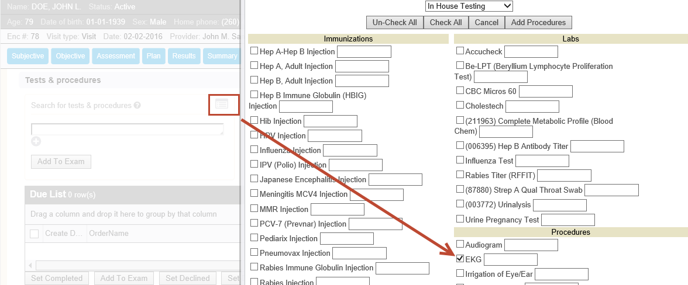Image resolution: width=688 pixels, height=285 pixels.
Task: Check the Audiogram procedure box
Action: (460, 244)
